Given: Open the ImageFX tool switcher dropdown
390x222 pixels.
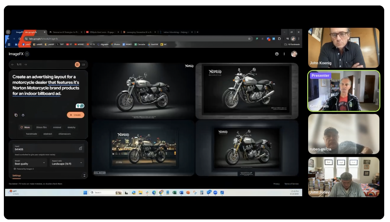Looking at the screenshot, I should tap(27, 54).
